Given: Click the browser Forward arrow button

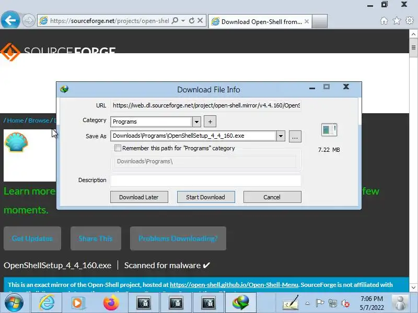Looking at the screenshot, I should (28, 20).
